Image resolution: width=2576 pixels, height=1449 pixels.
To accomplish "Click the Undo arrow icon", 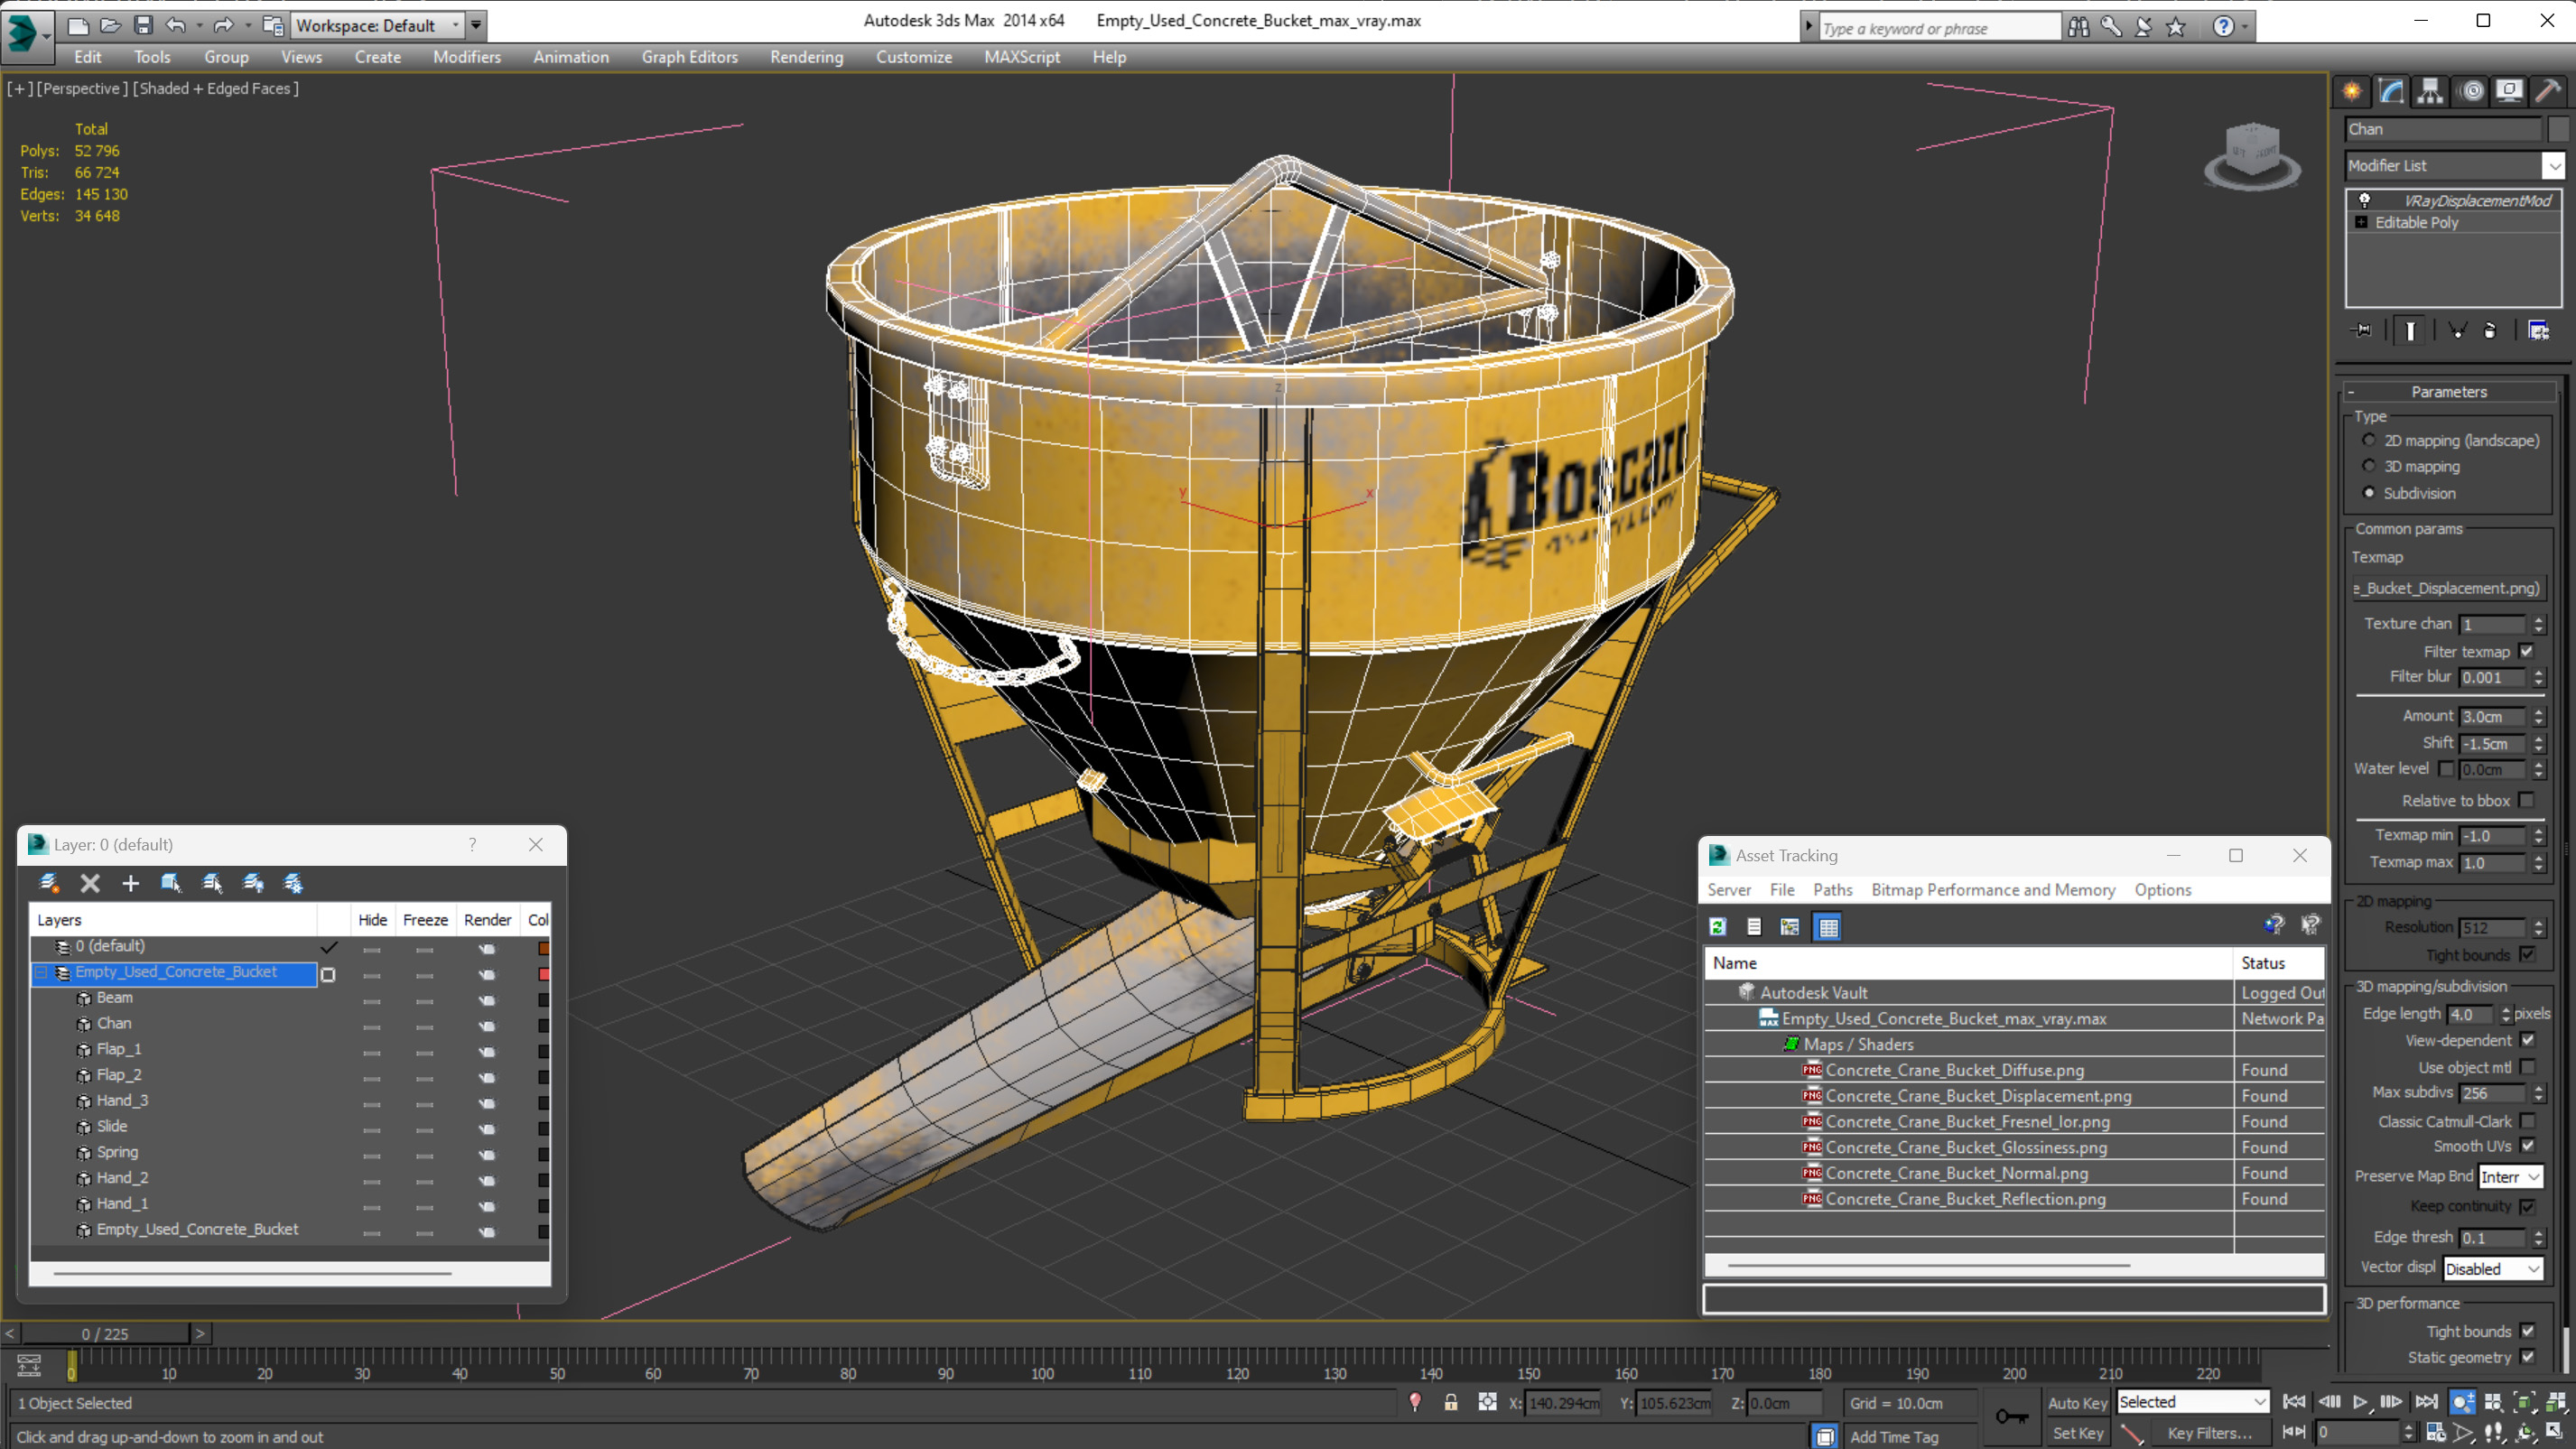I will pyautogui.click(x=176, y=25).
